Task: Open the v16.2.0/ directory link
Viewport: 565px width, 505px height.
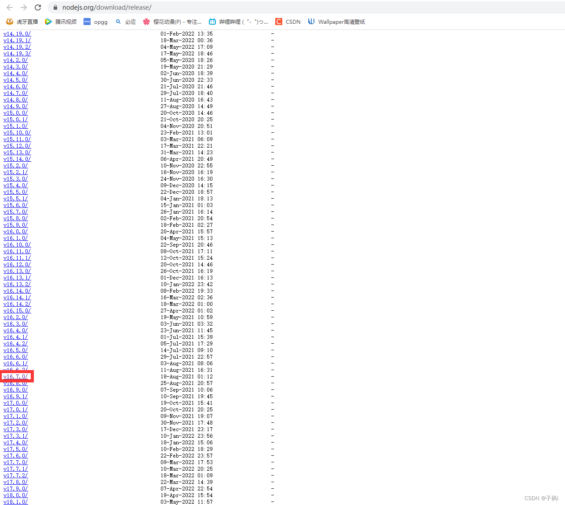Action: coord(15,317)
